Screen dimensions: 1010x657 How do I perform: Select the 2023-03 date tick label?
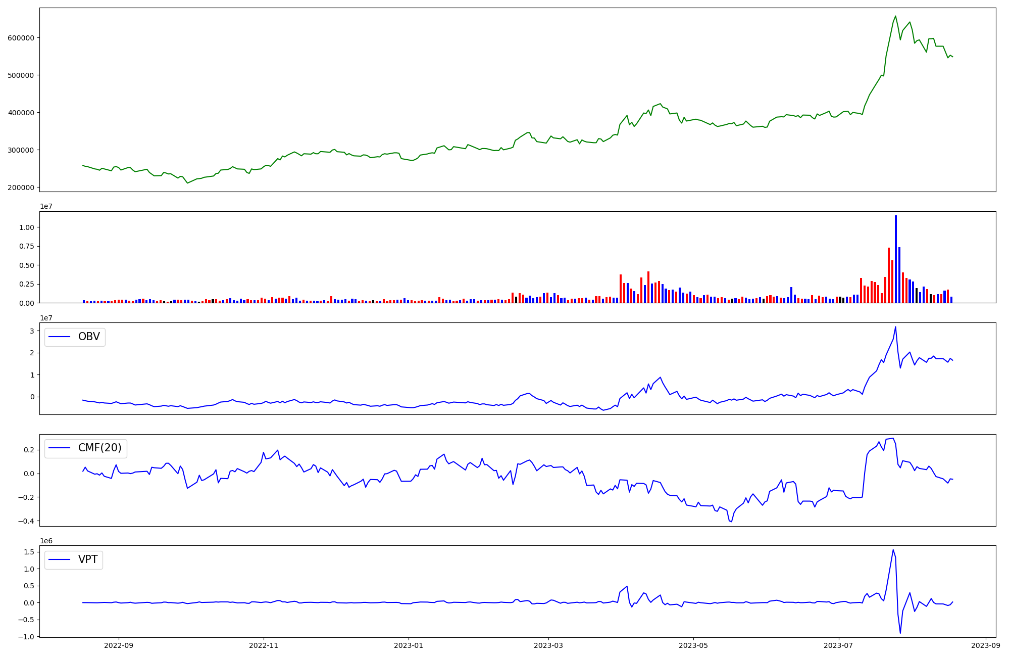coord(548,645)
